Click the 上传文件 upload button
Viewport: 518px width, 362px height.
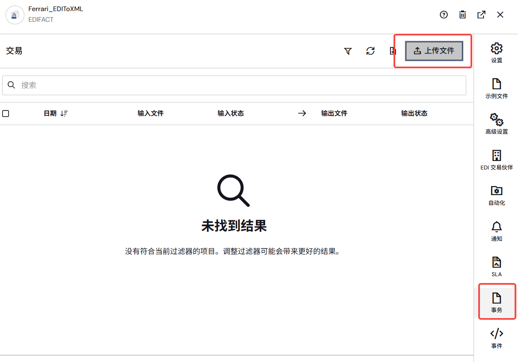coord(434,51)
